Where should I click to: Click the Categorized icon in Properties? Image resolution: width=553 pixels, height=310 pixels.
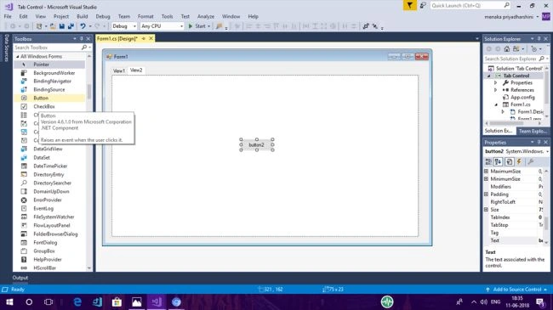click(x=488, y=161)
